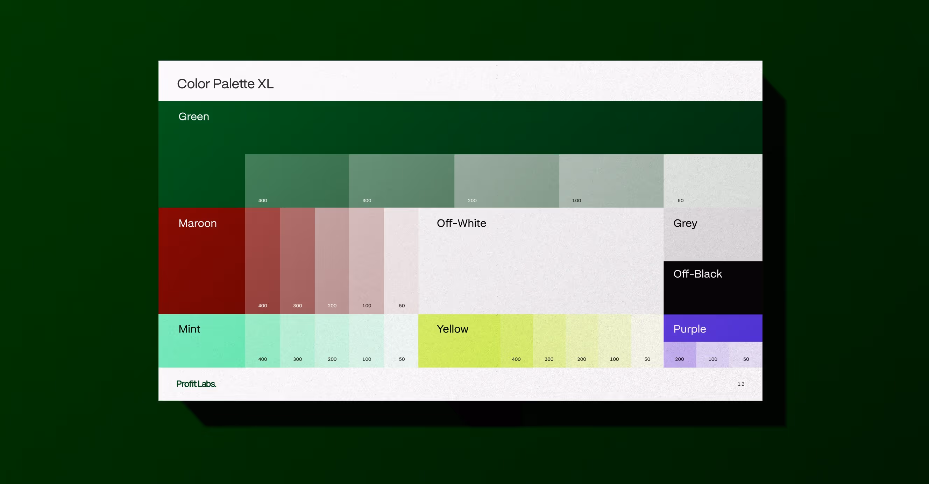929x484 pixels.
Task: Select the Green 300 swatch
Action: [x=402, y=181]
